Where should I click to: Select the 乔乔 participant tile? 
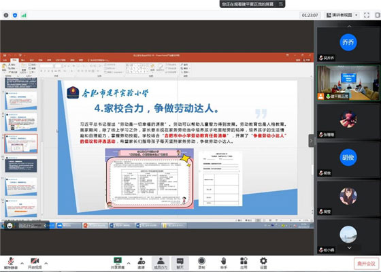[348, 44]
